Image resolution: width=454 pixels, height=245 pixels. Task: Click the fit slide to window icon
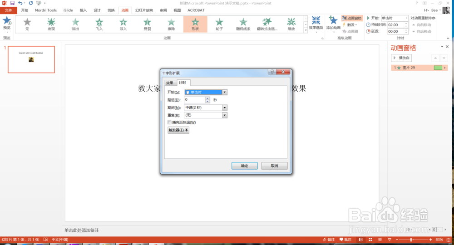click(449, 240)
